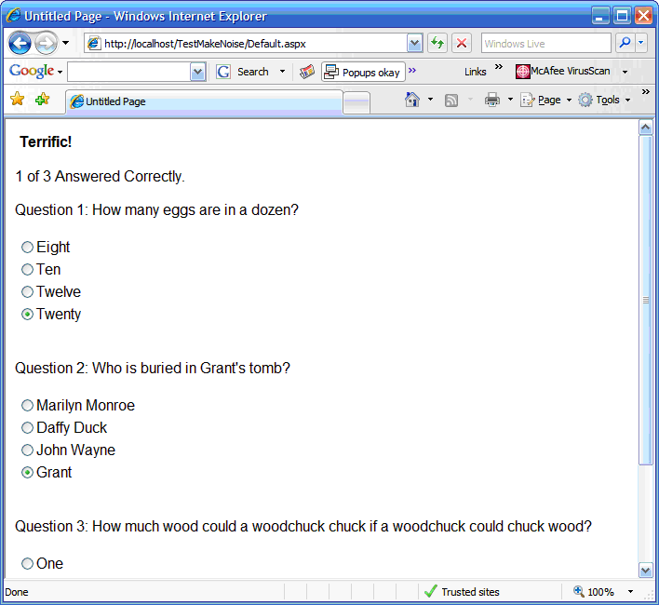
Task: Open the Google Search button dropdown arrow
Action: 282,72
